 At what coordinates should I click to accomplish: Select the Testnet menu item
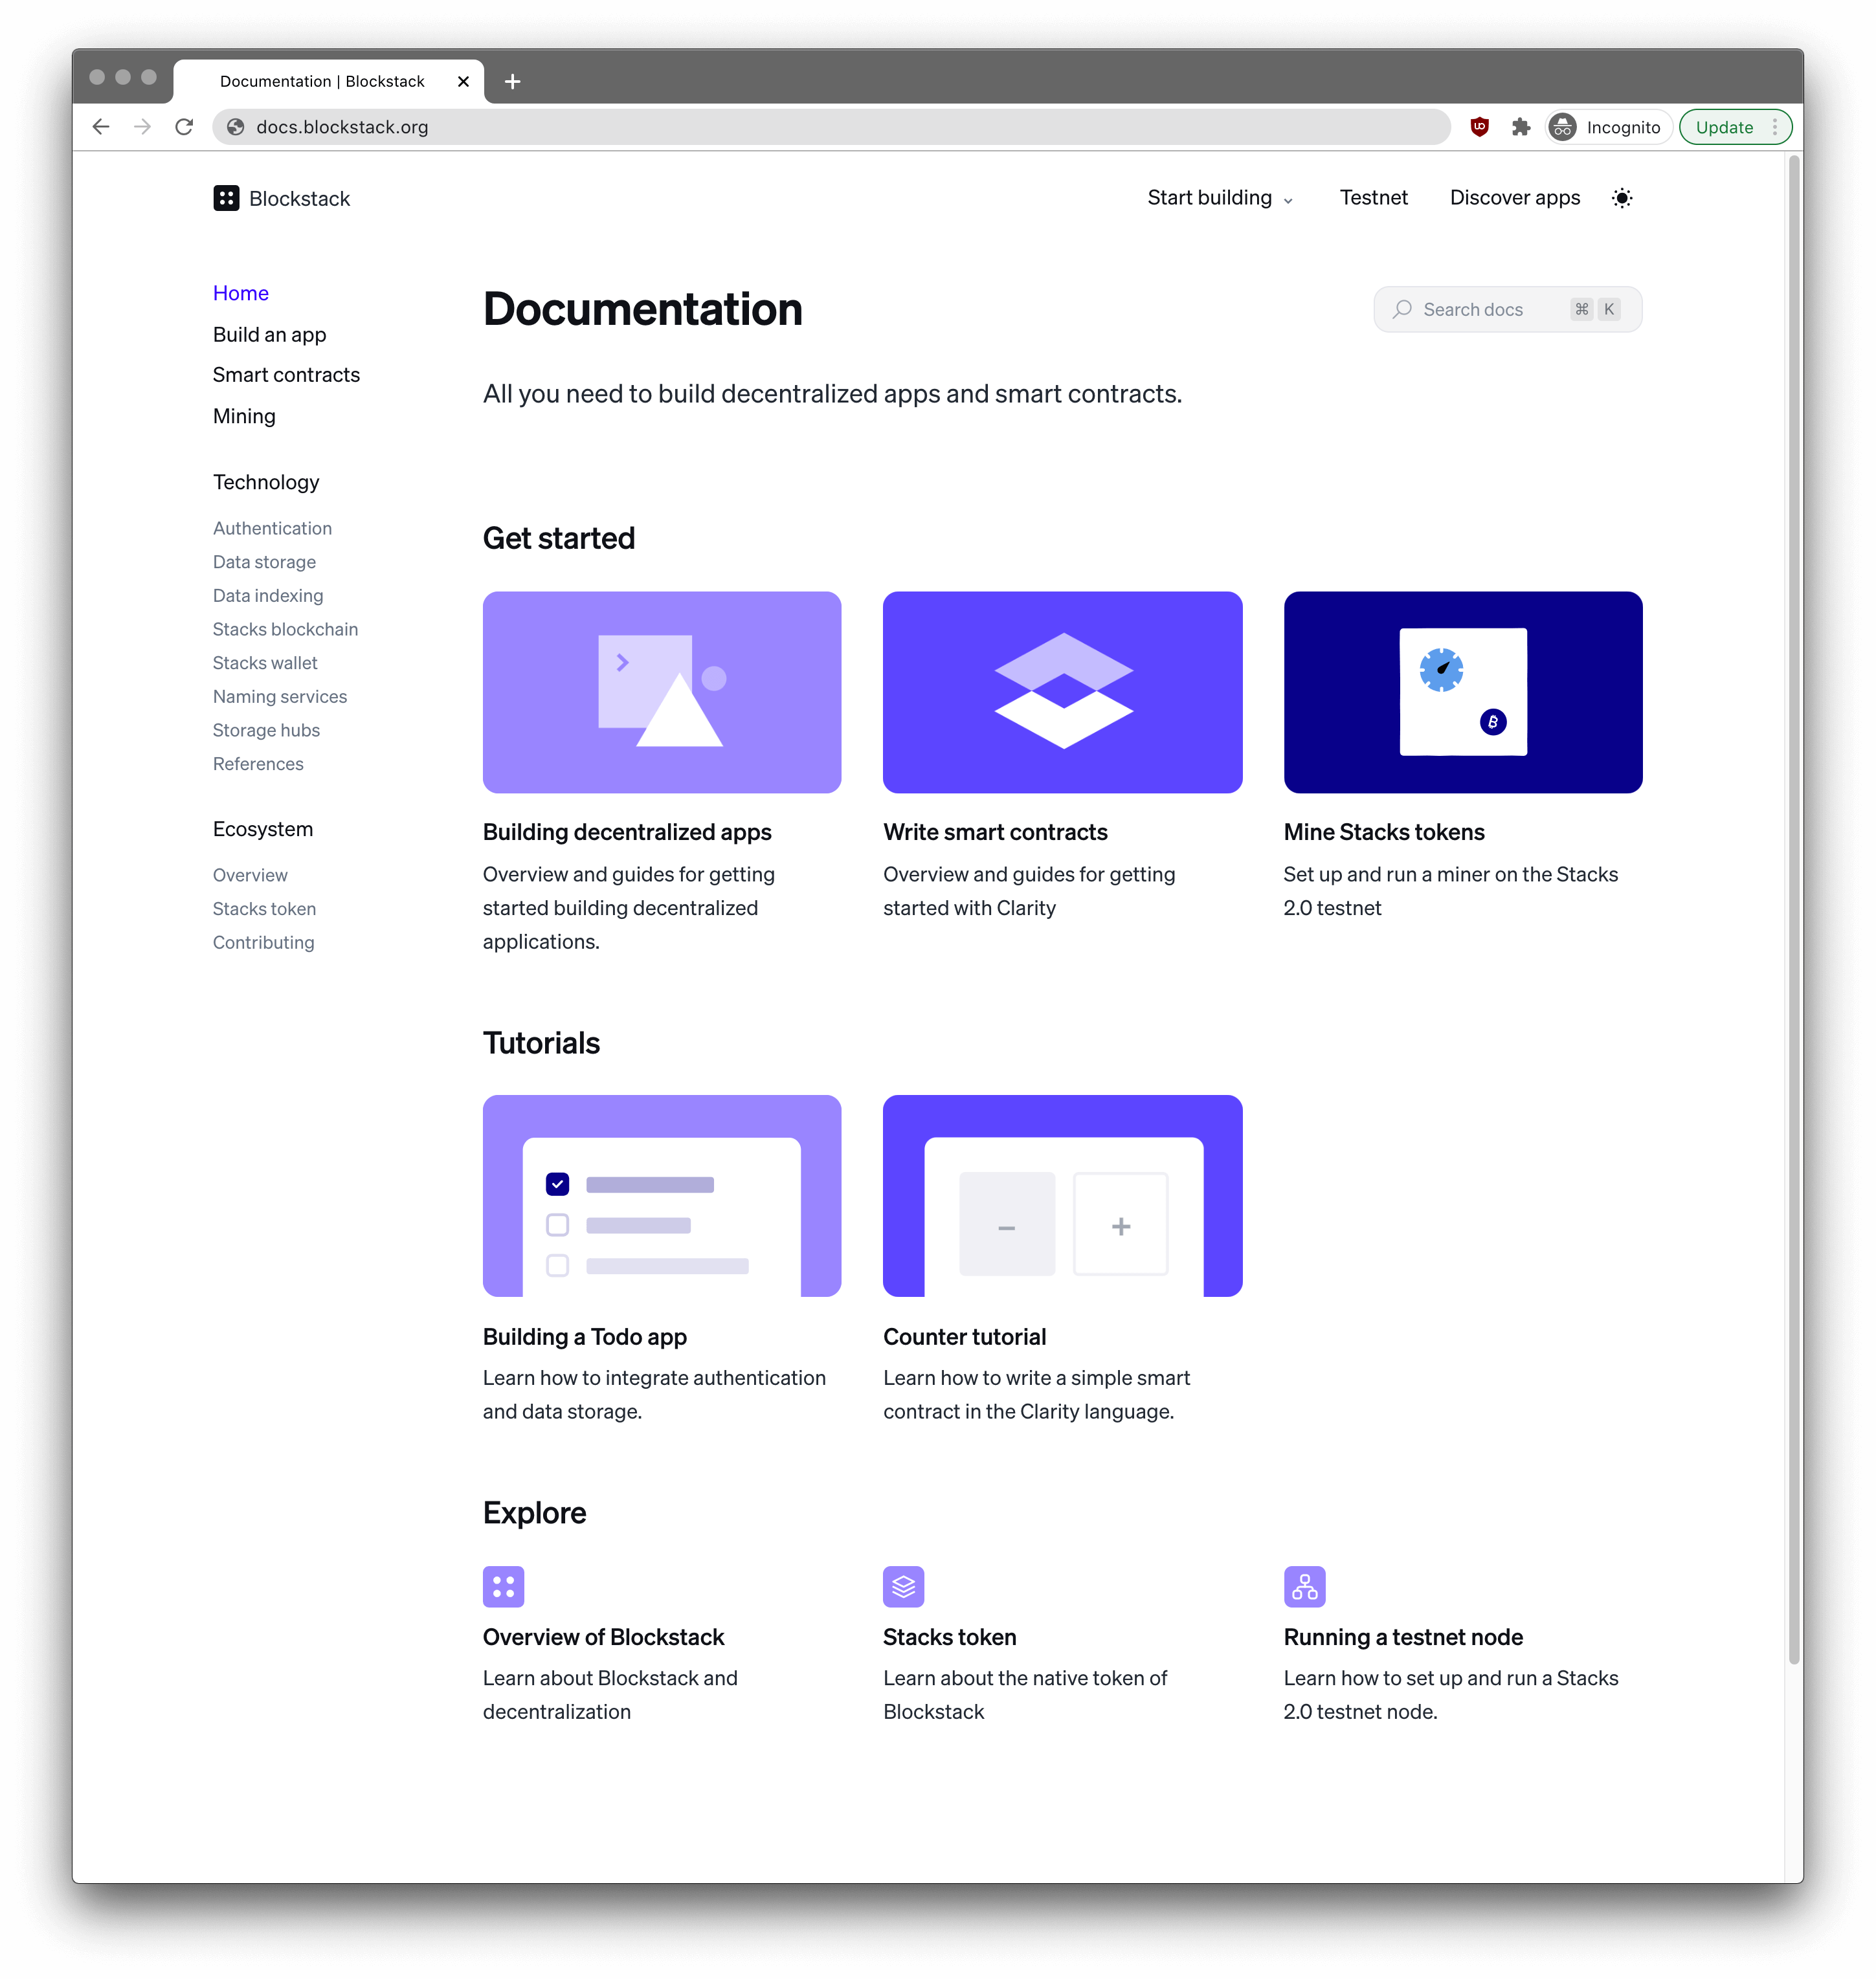(x=1374, y=195)
